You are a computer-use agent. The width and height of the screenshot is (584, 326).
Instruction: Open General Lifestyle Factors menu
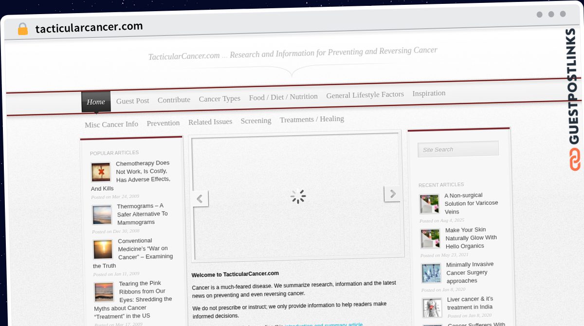click(x=365, y=95)
